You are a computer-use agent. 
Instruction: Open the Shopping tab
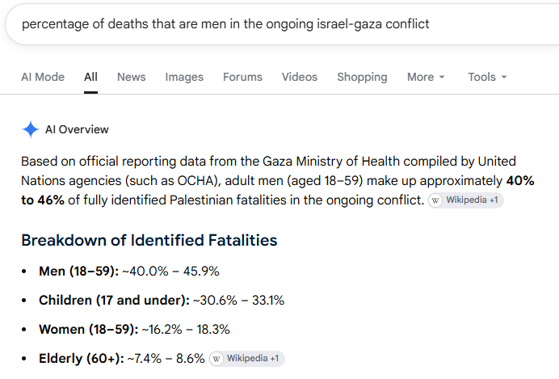362,77
